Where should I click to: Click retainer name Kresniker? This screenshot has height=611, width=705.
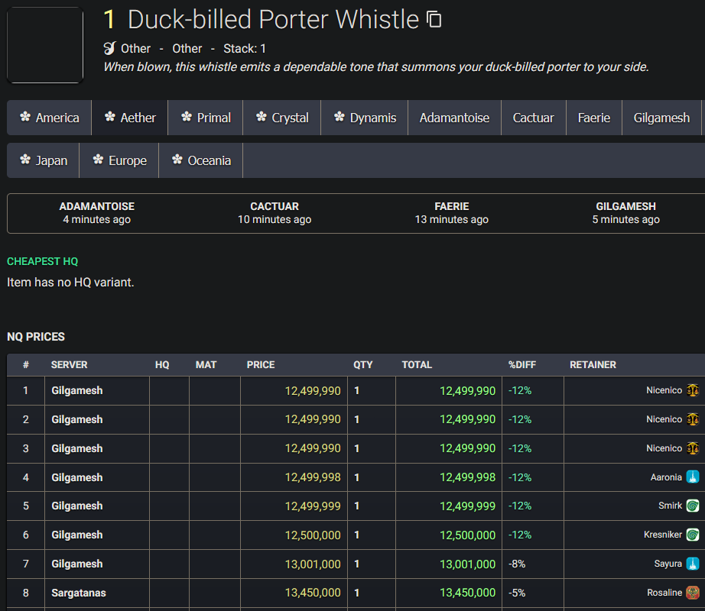(x=663, y=535)
